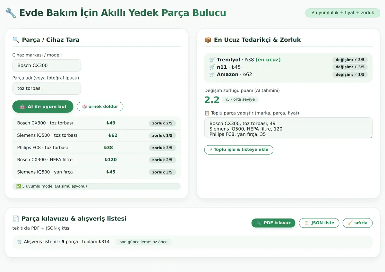Select the Philips FC8 · toz torbası row
The width and height of the screenshot is (385, 272).
point(97,148)
